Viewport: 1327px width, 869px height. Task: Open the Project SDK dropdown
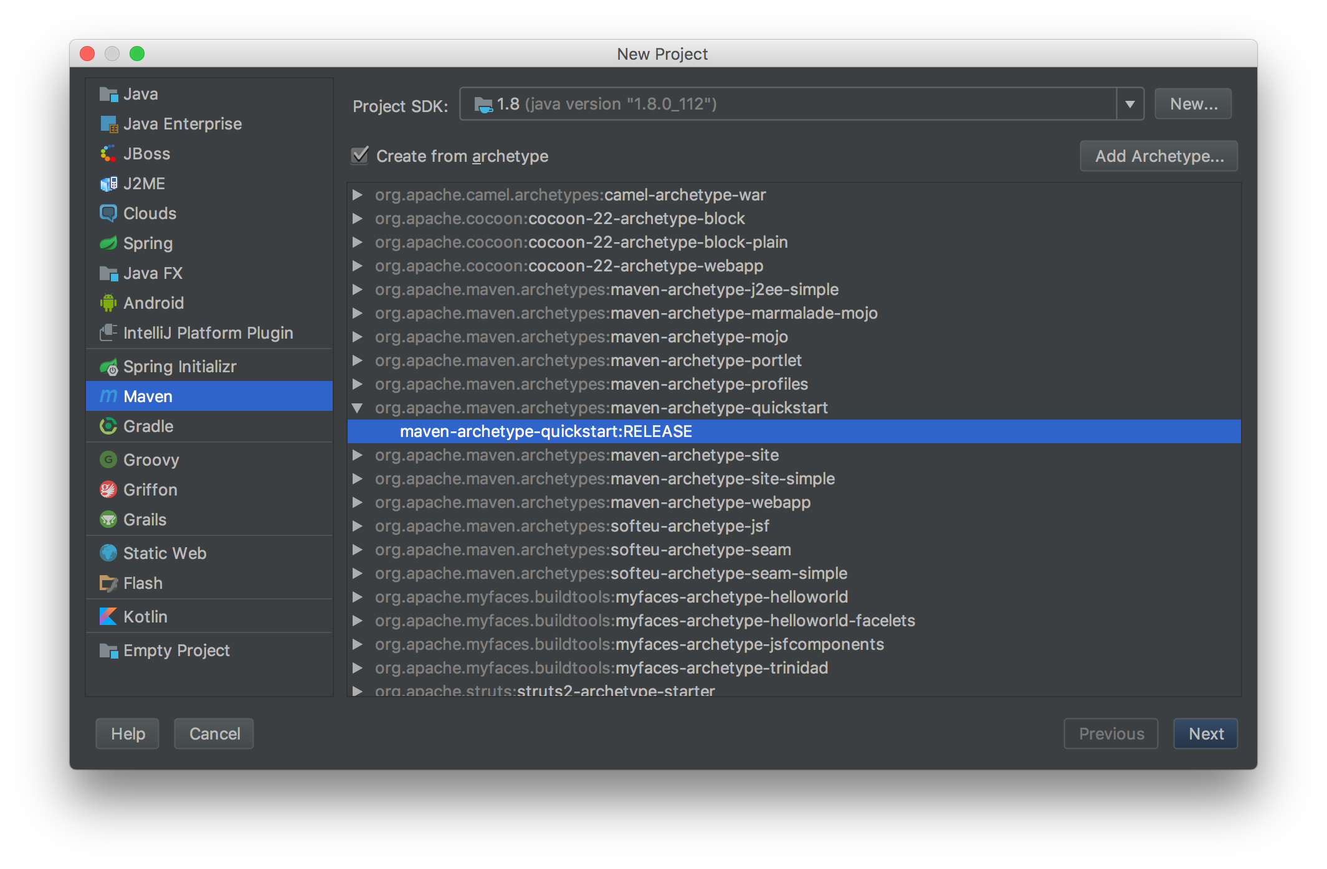1130,103
